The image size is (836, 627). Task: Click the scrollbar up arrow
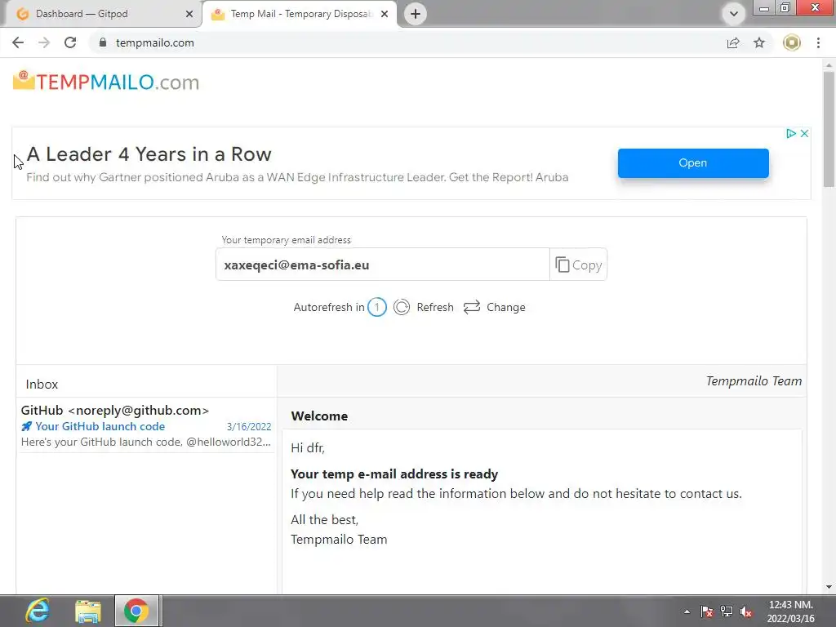[829, 65]
